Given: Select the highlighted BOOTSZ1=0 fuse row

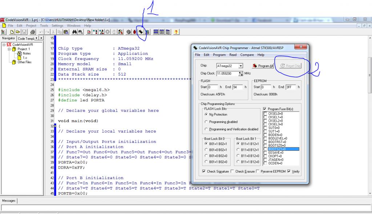Looking at the screenshot, I should click(x=283, y=149).
